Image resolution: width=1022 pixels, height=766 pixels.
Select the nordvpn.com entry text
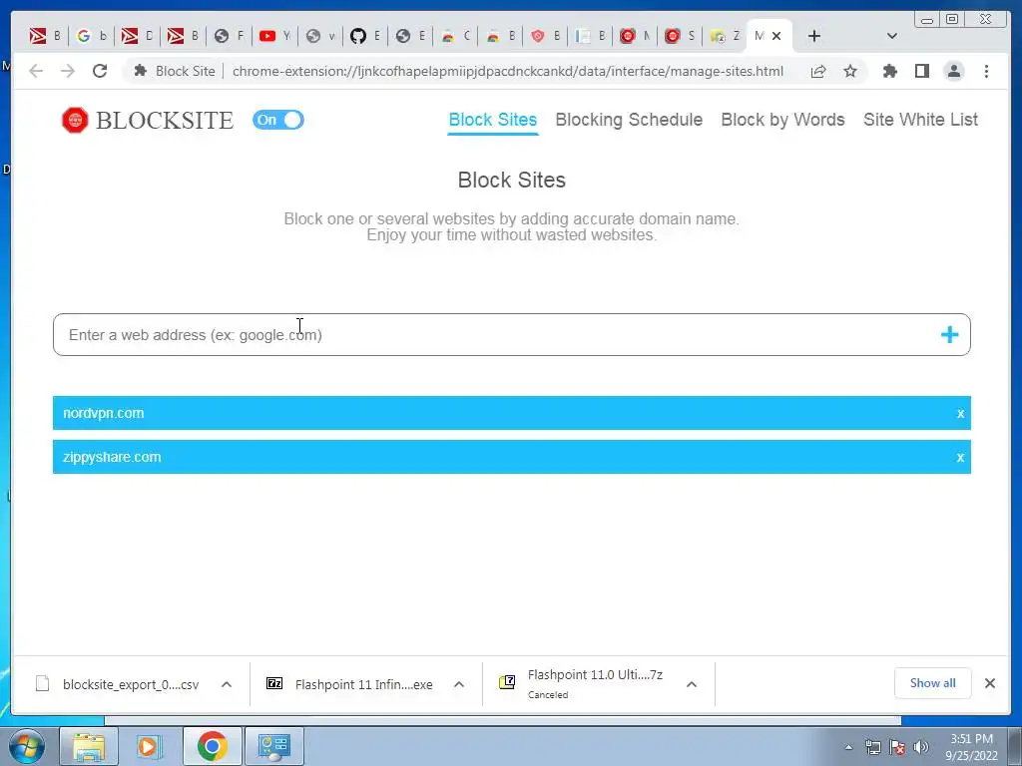click(104, 413)
